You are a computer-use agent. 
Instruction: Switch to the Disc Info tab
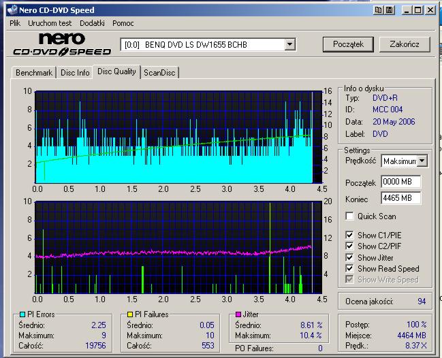coord(75,73)
